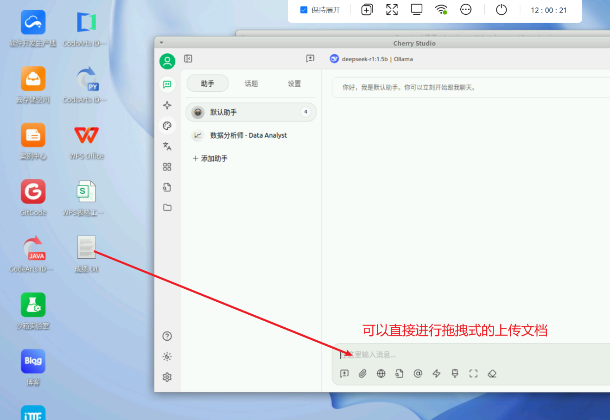
Task: Click the greeting message 你好，我是默认助手
Action: 409,87
